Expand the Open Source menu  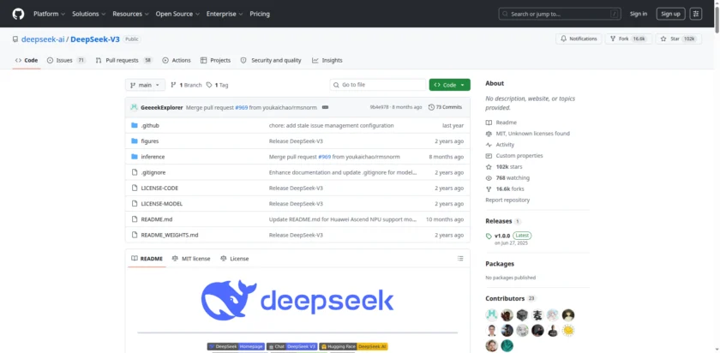coord(177,14)
